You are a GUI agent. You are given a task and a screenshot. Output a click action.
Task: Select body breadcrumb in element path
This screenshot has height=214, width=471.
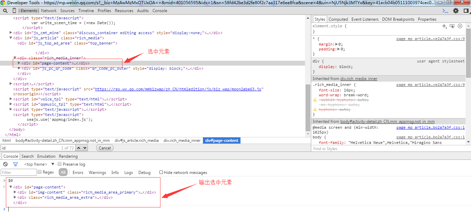[62, 140]
